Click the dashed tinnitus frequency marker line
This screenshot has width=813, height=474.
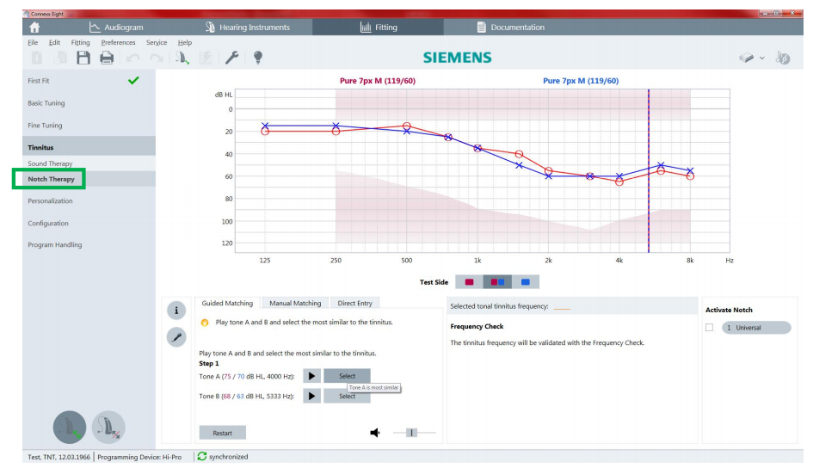649,171
